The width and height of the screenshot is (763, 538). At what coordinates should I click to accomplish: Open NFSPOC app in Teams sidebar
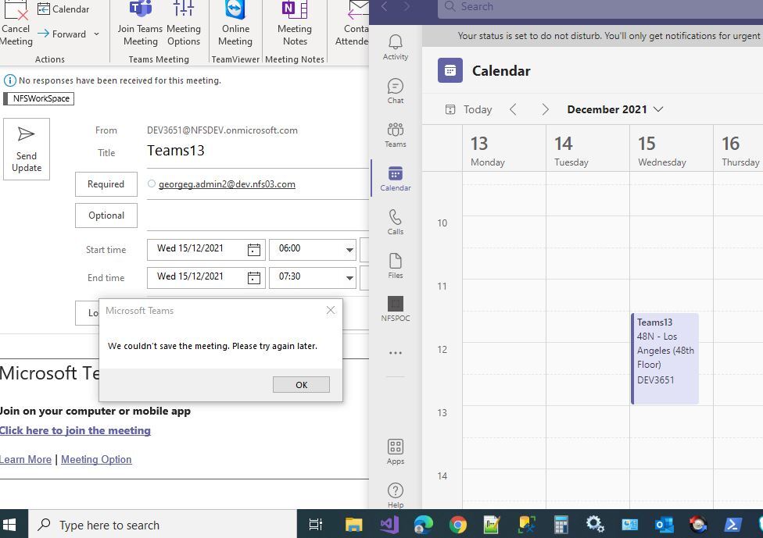point(395,309)
